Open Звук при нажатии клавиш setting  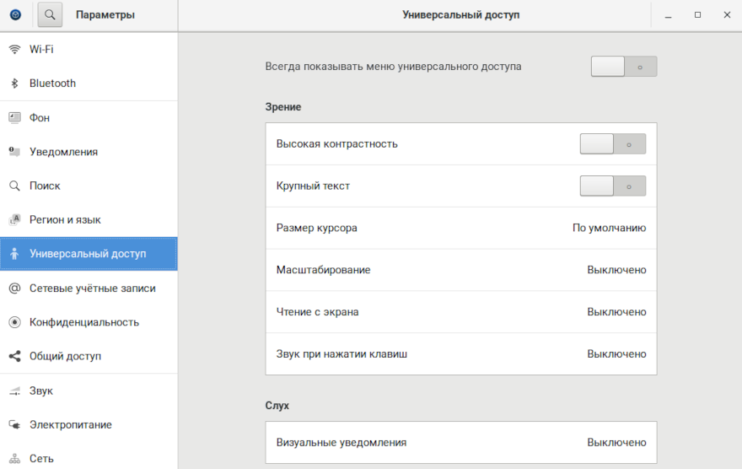point(460,354)
